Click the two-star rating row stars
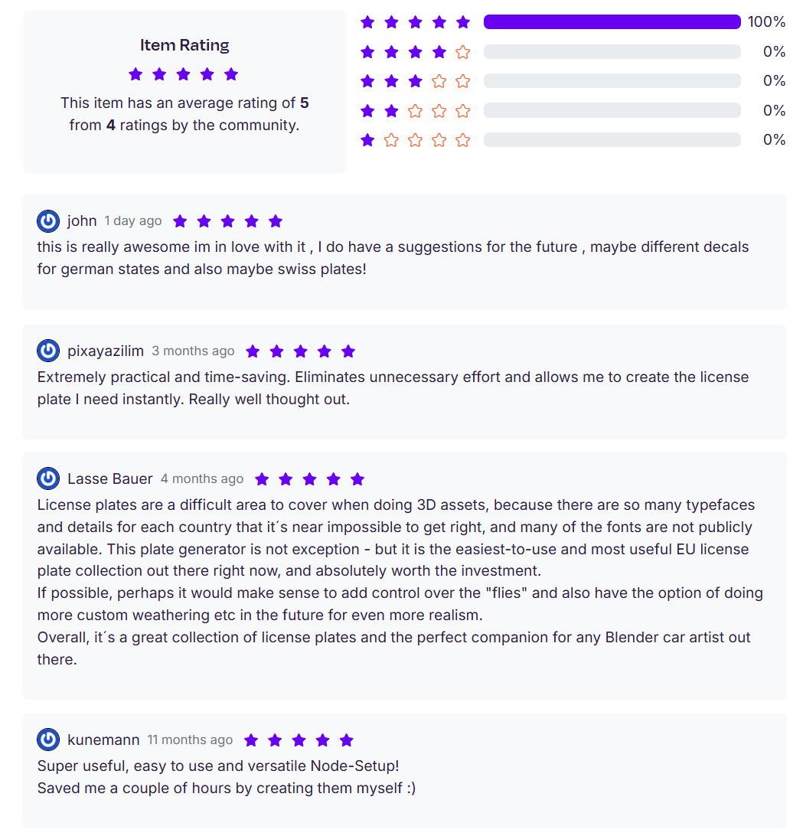The height and width of the screenshot is (836, 803). click(x=415, y=111)
